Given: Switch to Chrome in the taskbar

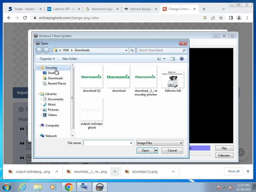Looking at the screenshot, I should [x=68, y=187].
